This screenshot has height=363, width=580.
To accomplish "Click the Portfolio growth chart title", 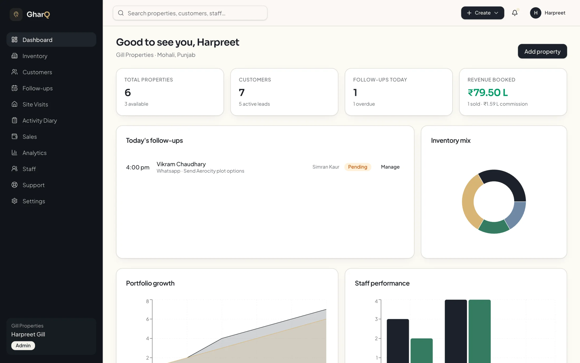I will pos(150,283).
